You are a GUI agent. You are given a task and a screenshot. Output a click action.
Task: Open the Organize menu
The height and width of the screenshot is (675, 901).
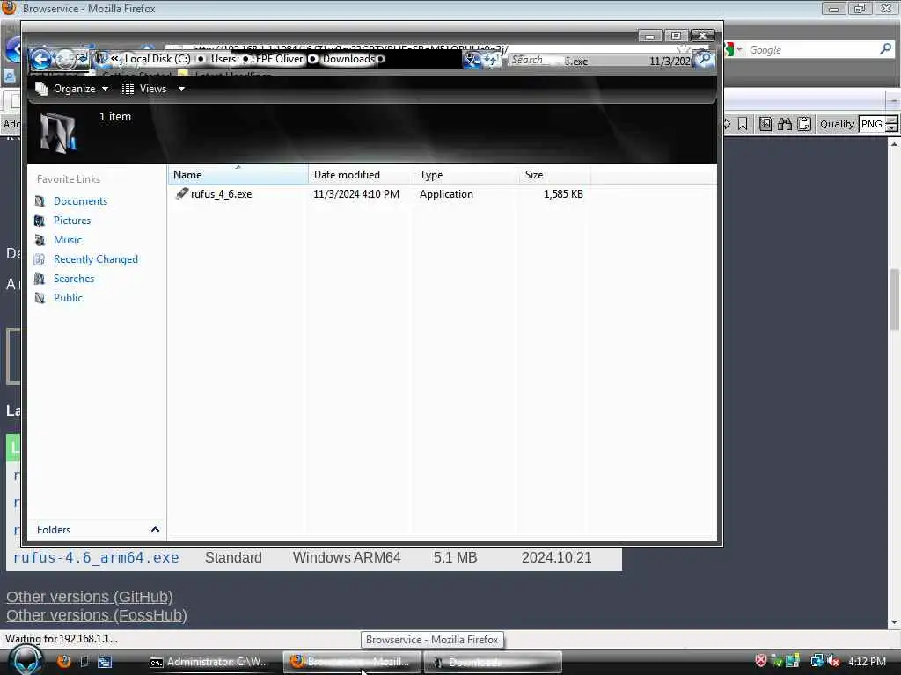pyautogui.click(x=71, y=89)
